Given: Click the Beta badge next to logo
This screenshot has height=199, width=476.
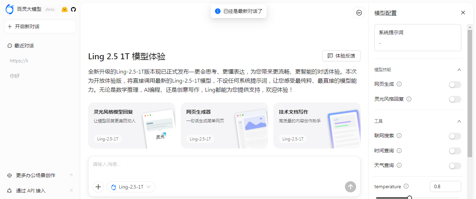Looking at the screenshot, I should point(50,9).
